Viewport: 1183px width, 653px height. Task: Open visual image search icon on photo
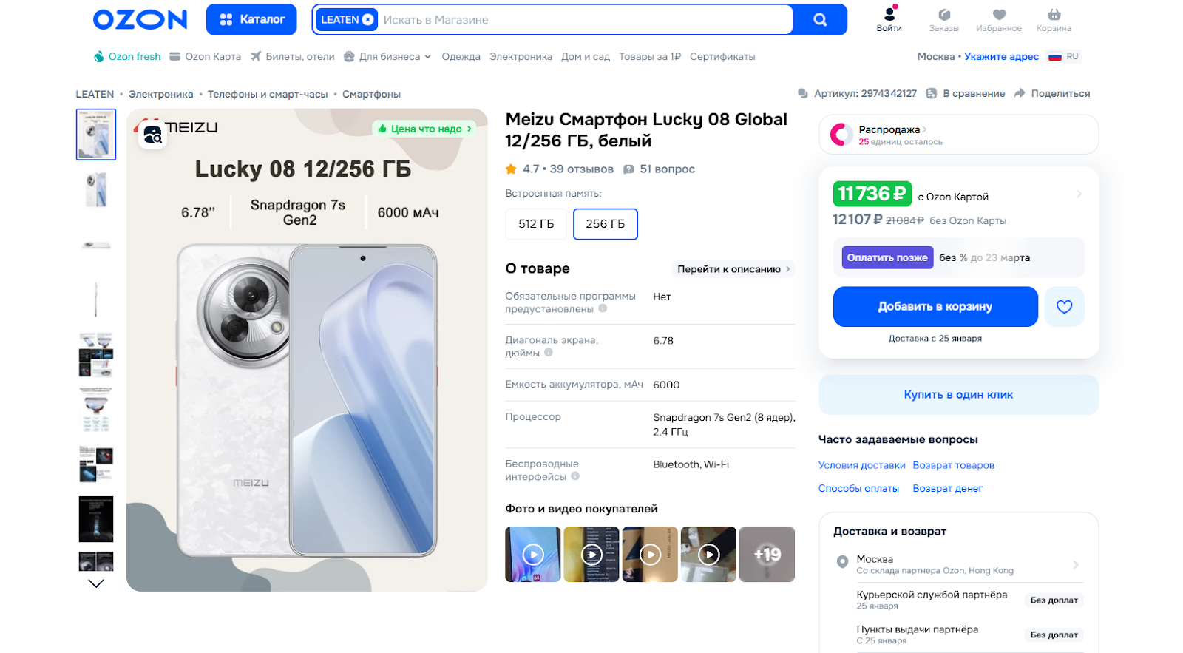click(x=153, y=135)
